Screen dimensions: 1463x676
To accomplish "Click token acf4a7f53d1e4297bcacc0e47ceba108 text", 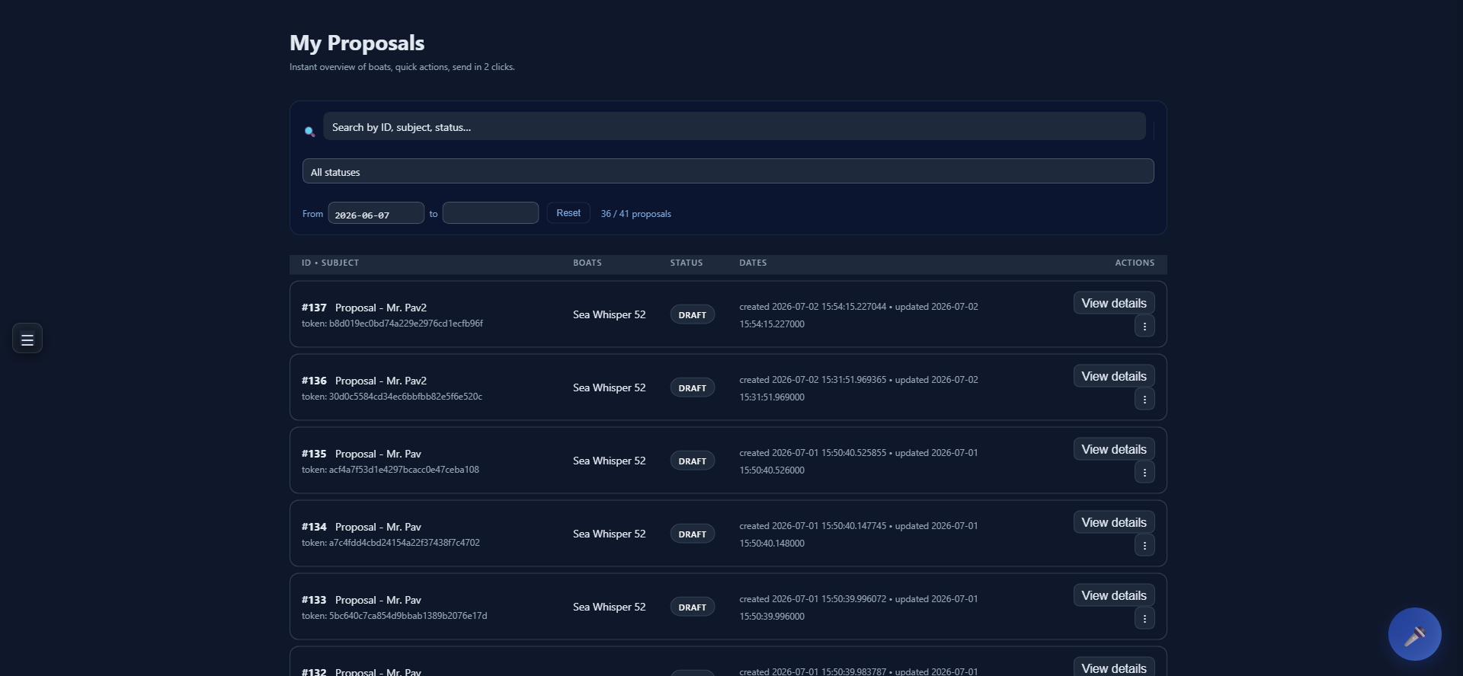I will (x=390, y=470).
